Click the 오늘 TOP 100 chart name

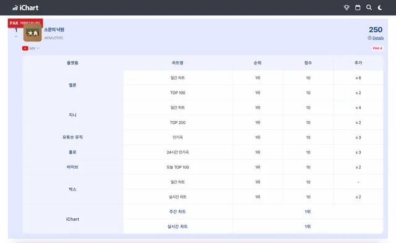click(178, 167)
